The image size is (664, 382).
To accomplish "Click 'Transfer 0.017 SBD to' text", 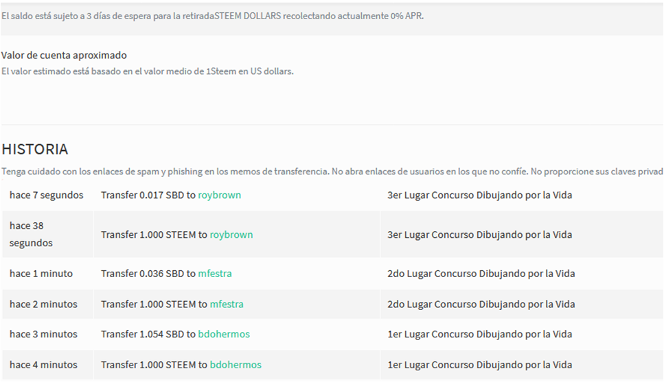I will (x=148, y=195).
